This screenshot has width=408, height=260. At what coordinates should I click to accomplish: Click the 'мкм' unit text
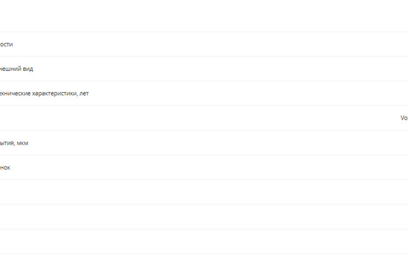point(23,143)
